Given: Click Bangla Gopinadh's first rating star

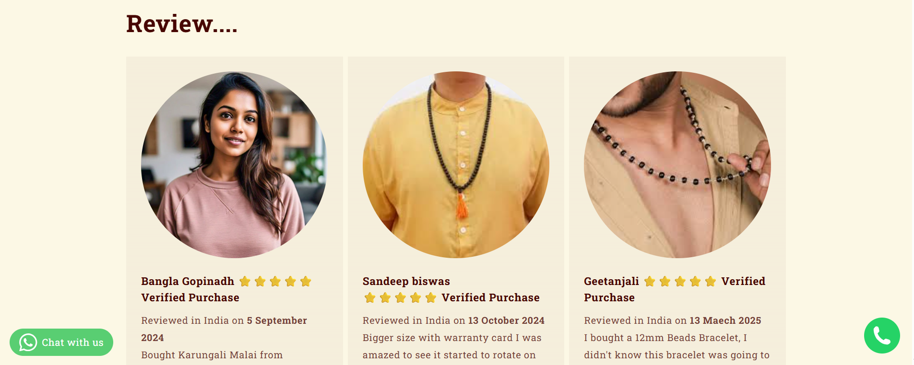Looking at the screenshot, I should (x=245, y=281).
